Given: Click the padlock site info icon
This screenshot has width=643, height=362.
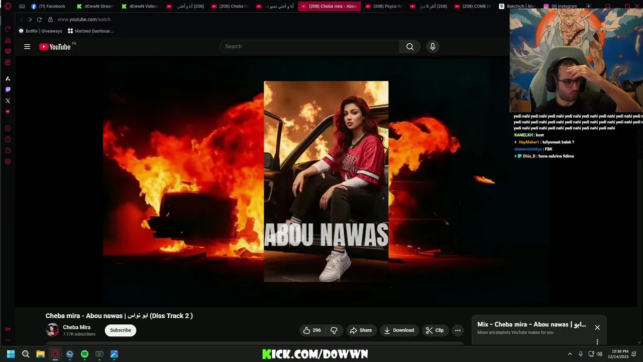Looking at the screenshot, I should pyautogui.click(x=50, y=20).
